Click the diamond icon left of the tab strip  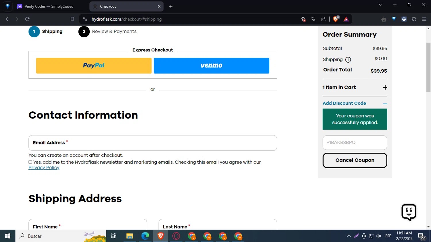point(7,6)
